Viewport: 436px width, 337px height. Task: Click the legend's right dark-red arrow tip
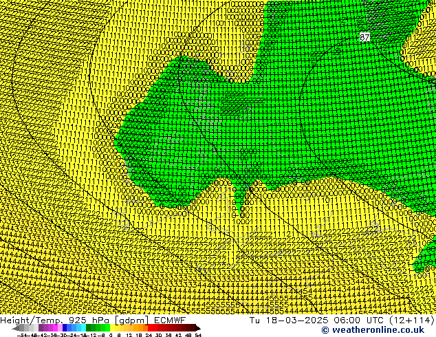[x=198, y=328]
